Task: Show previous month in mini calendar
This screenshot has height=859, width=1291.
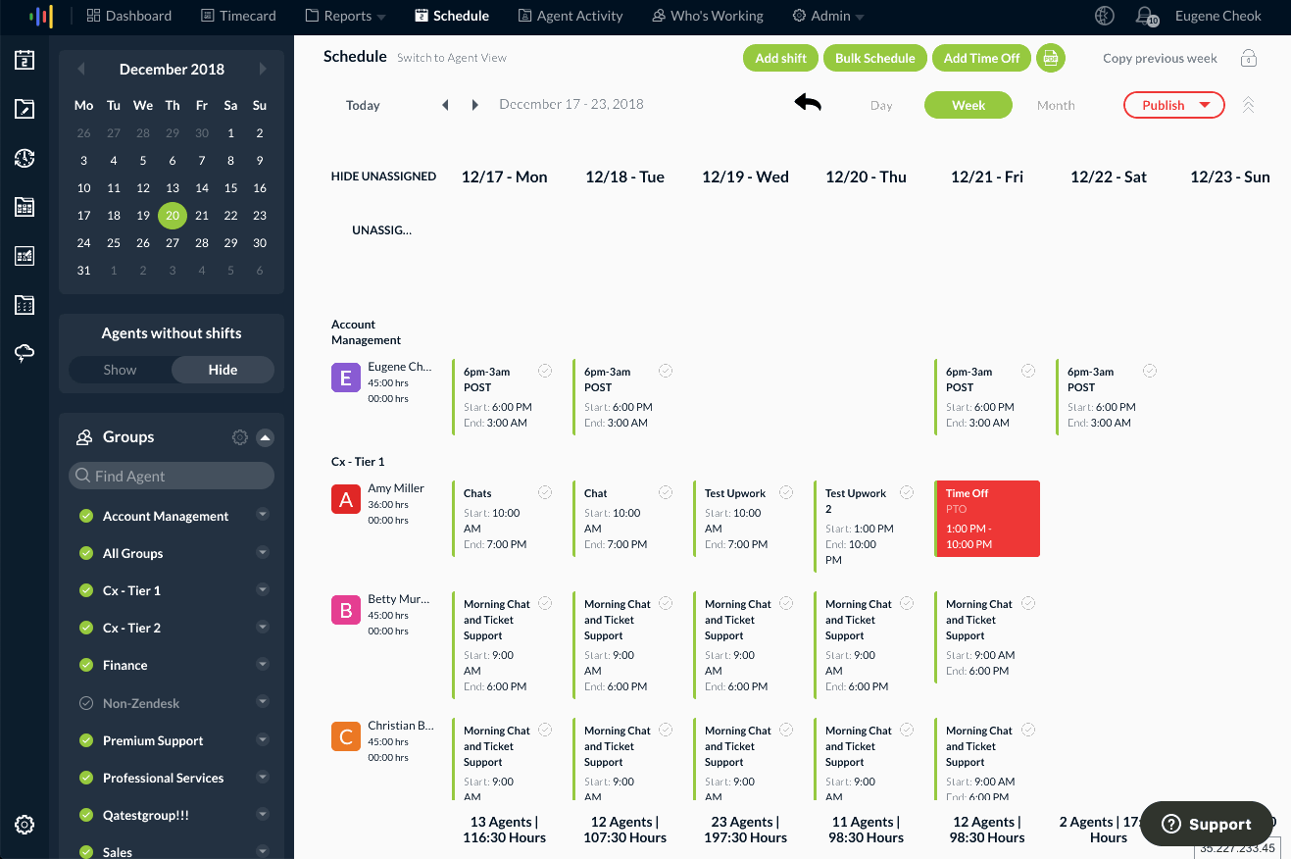Action: point(81,69)
